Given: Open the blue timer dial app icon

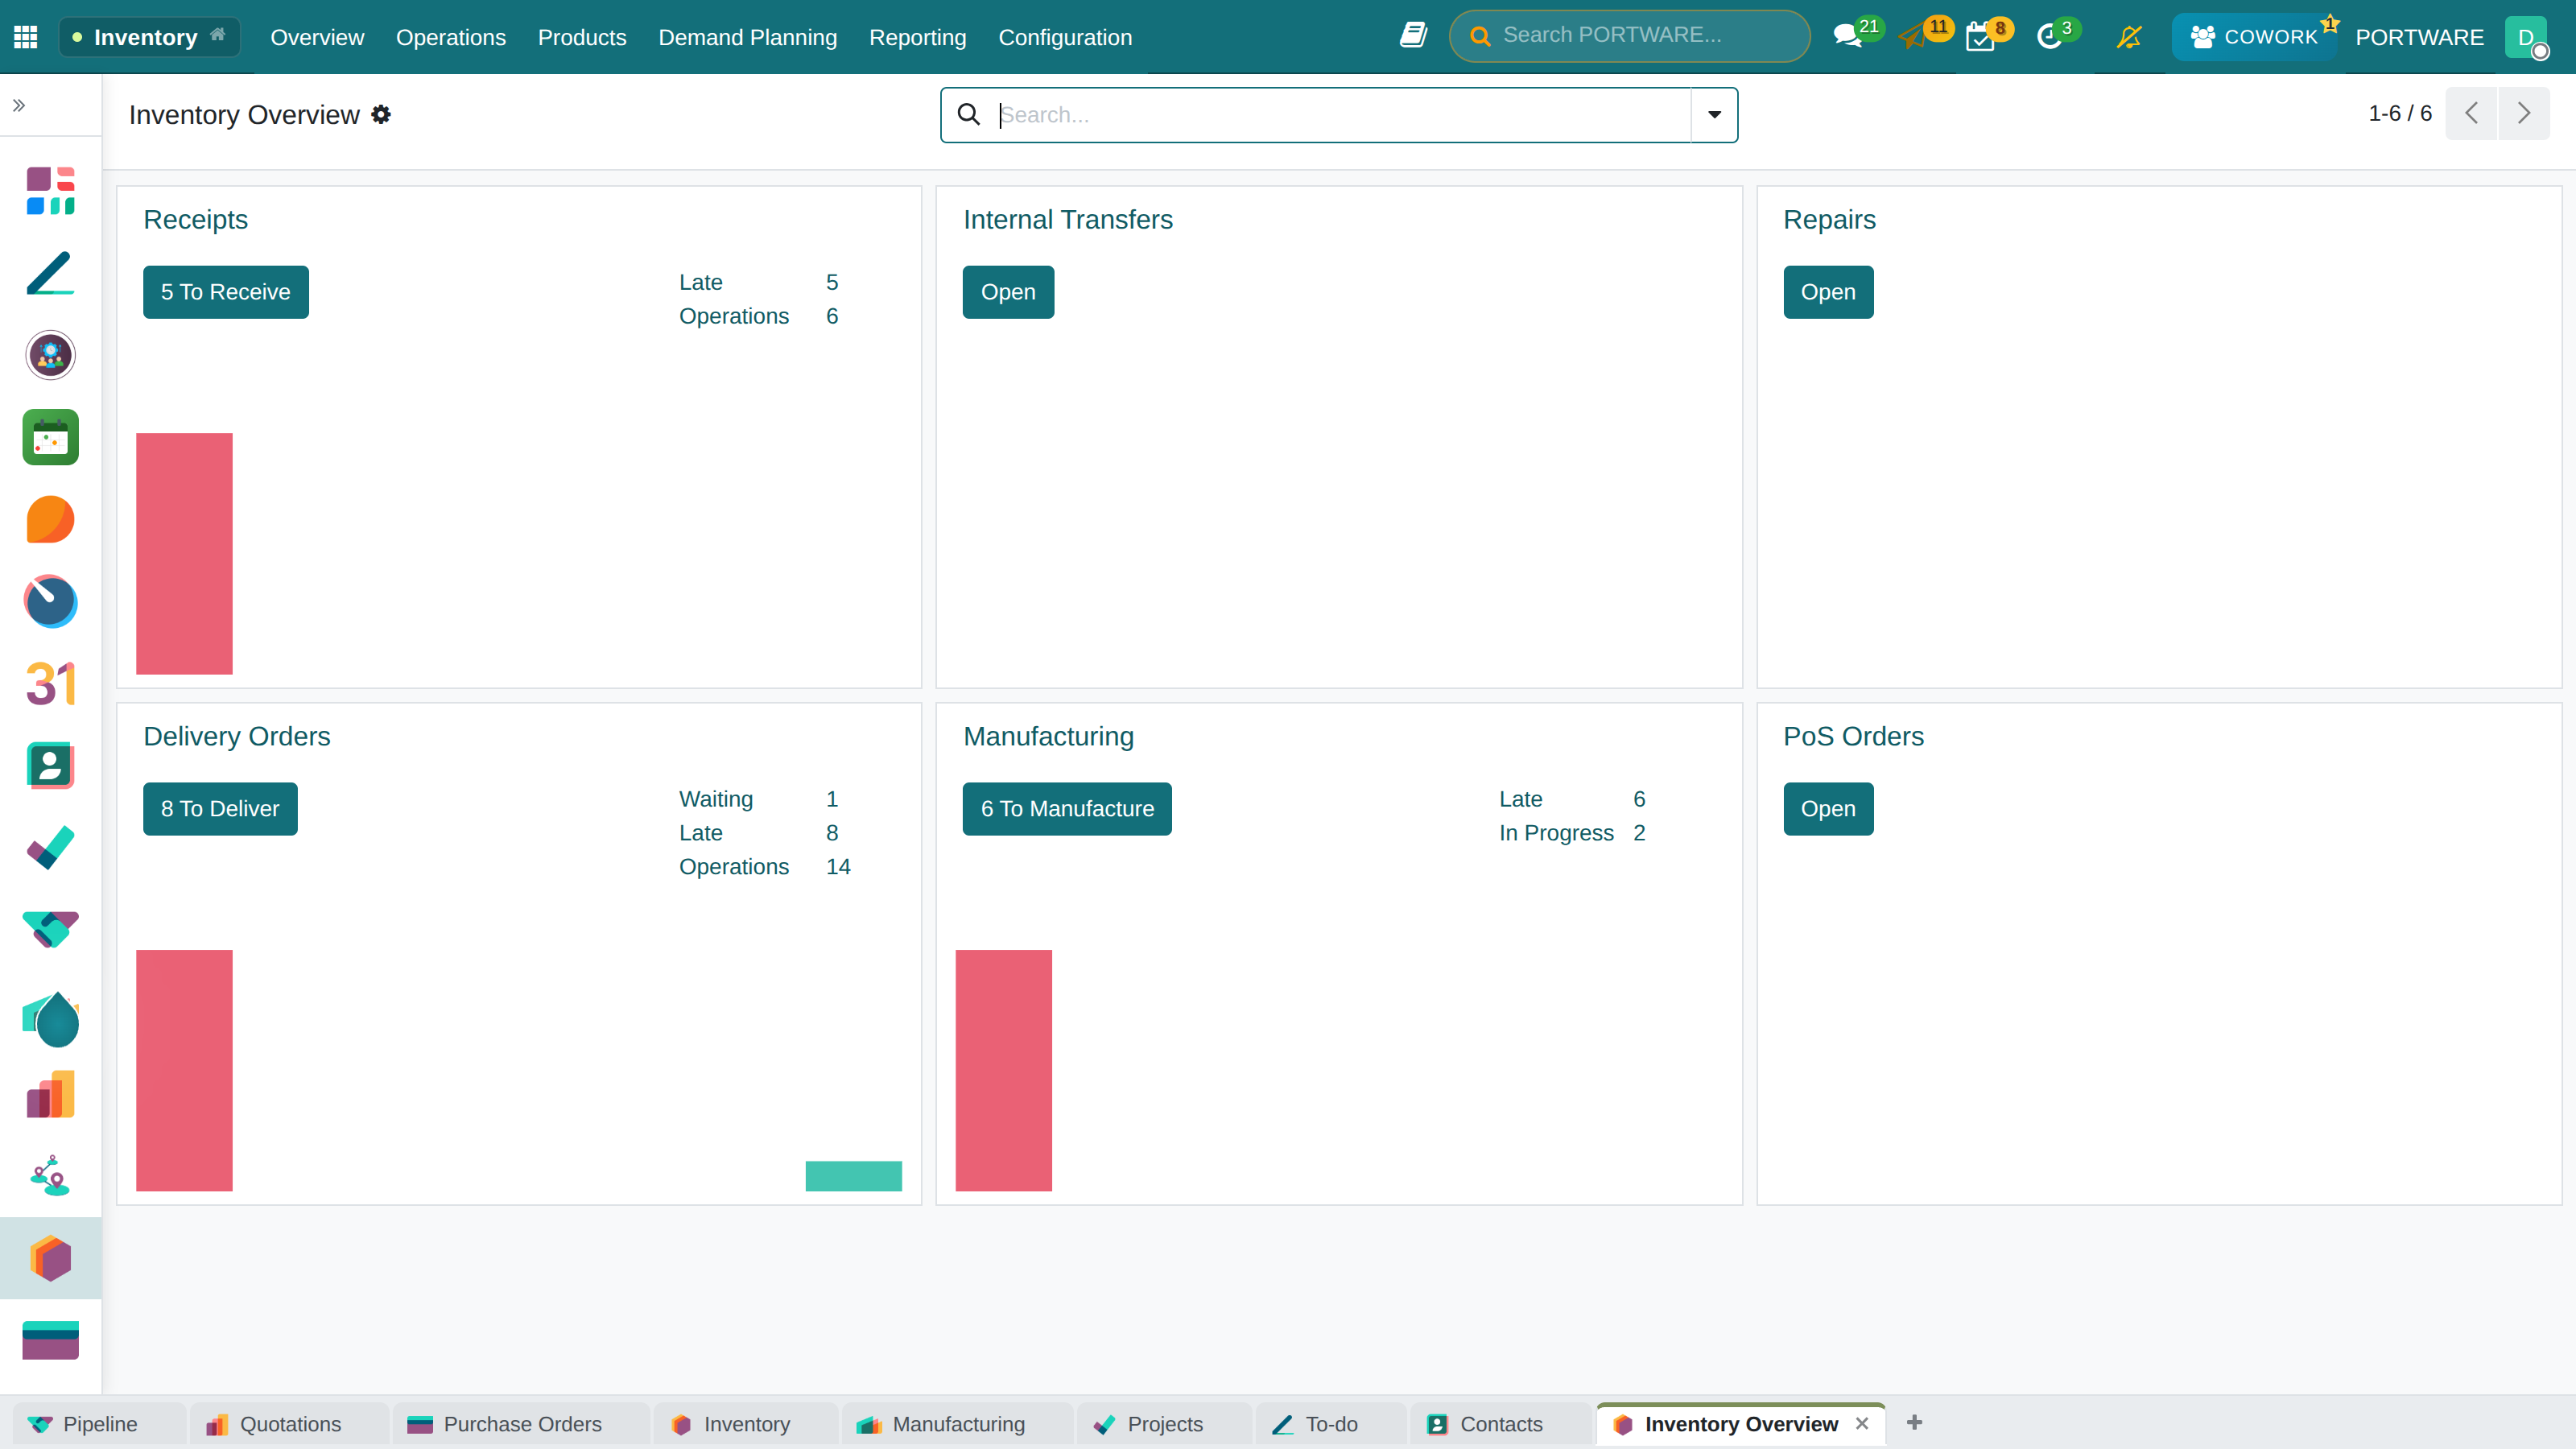Looking at the screenshot, I should (x=50, y=601).
